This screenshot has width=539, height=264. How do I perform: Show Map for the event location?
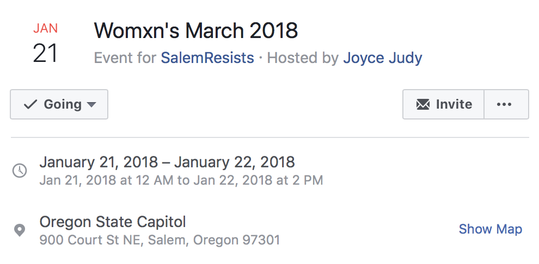tap(490, 229)
